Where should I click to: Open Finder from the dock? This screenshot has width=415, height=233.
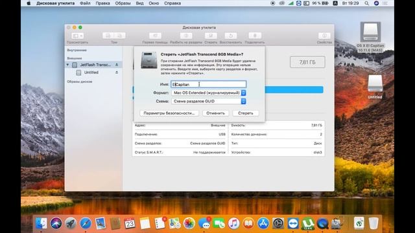(x=41, y=223)
